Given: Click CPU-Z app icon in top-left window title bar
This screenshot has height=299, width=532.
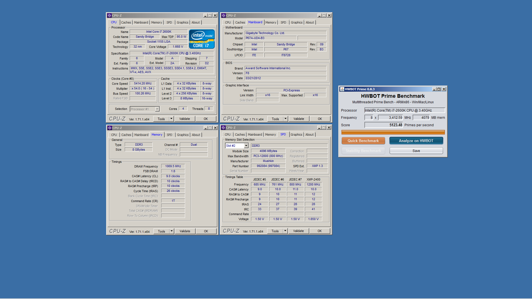Looking at the screenshot, I should [x=109, y=16].
